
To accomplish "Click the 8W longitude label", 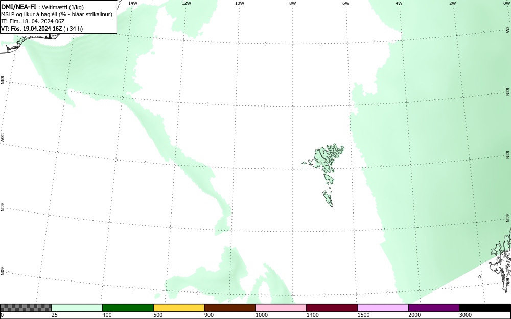I will click(x=293, y=3).
